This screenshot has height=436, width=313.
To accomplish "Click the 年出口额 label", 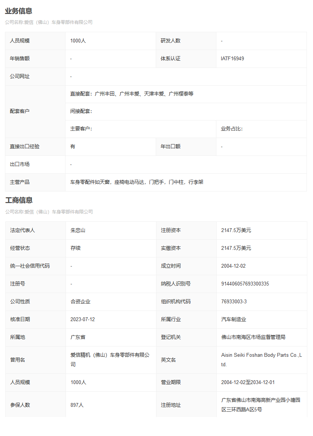I will tap(171, 147).
